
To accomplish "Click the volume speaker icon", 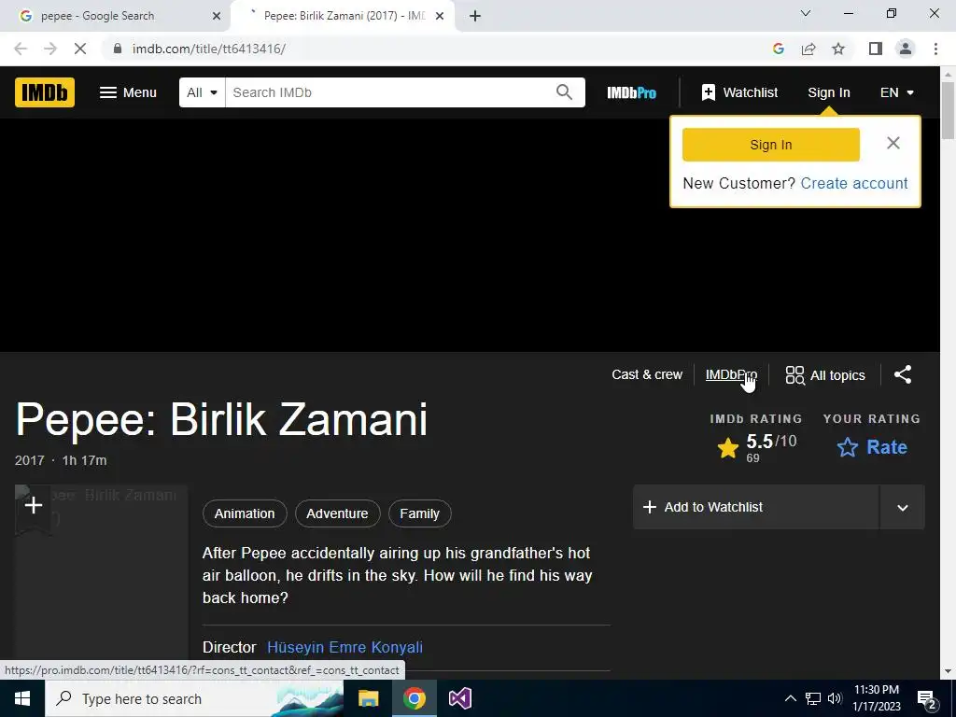I will pos(835,698).
